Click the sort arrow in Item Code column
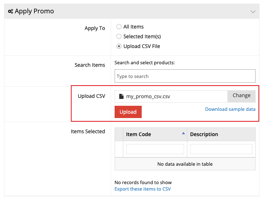The image size is (265, 200). [183, 133]
